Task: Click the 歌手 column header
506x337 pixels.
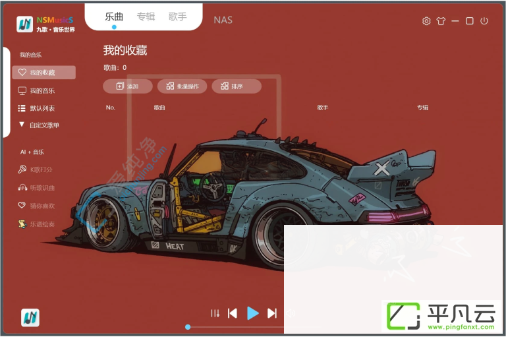Action: pos(322,107)
